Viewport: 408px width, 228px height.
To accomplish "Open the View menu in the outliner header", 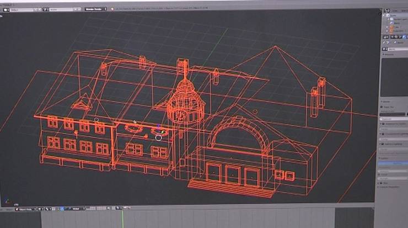I will [x=395, y=11].
